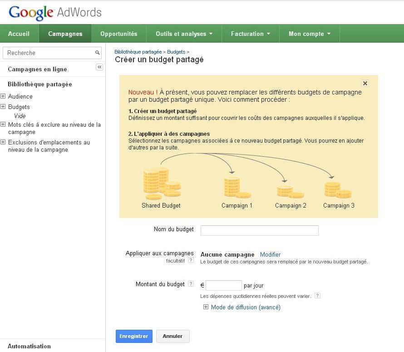Open help icon next to facultatif

click(191, 261)
